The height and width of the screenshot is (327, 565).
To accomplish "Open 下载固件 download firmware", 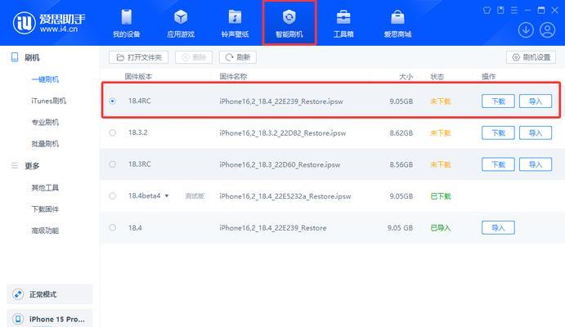I will [x=45, y=209].
